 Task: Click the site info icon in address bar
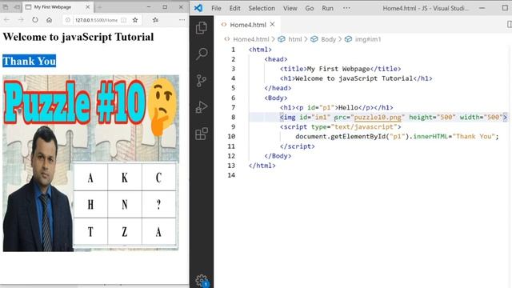[67, 20]
